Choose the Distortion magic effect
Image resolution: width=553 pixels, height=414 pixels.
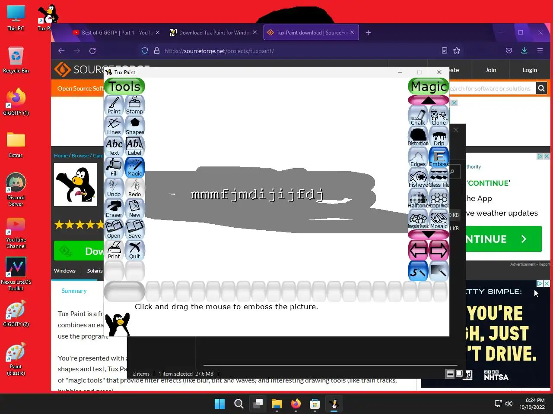(x=418, y=137)
